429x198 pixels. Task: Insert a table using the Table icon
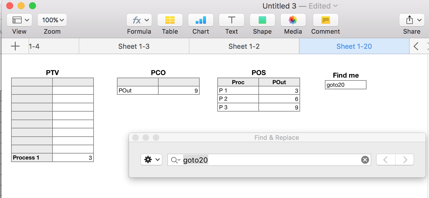(170, 20)
